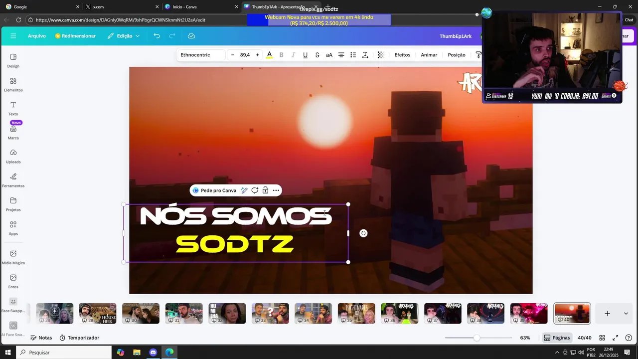Open the Animar animation panel
This screenshot has height=359, width=638.
[x=429, y=55]
